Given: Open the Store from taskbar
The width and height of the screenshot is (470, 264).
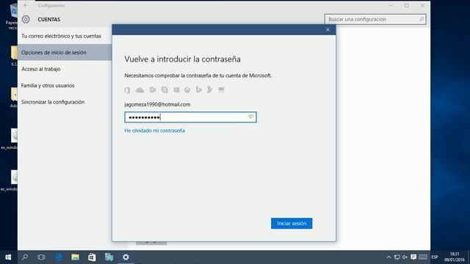Looking at the screenshot, I should pos(92,257).
